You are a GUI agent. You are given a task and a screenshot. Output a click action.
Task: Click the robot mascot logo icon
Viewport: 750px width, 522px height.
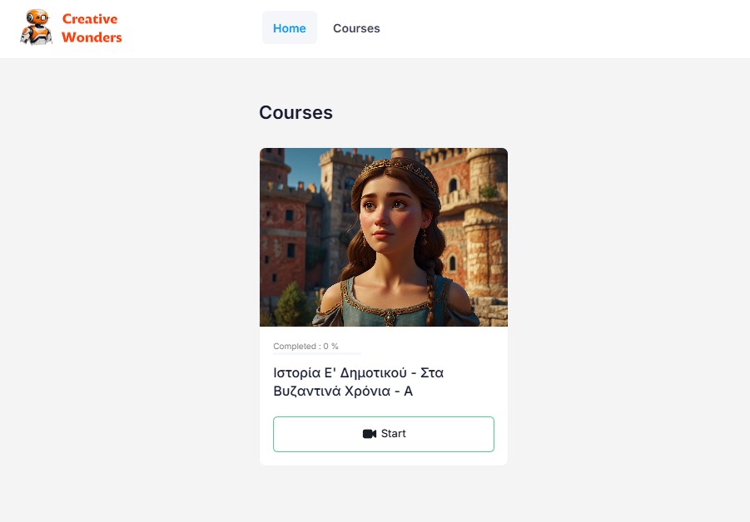(36, 27)
